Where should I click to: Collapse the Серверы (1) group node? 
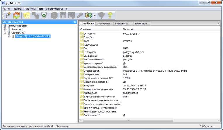[5, 33]
